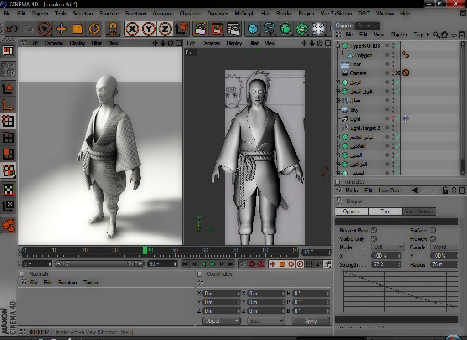Click the home icon in Objects panel
Screen dimensions: 467x340
pos(445,35)
